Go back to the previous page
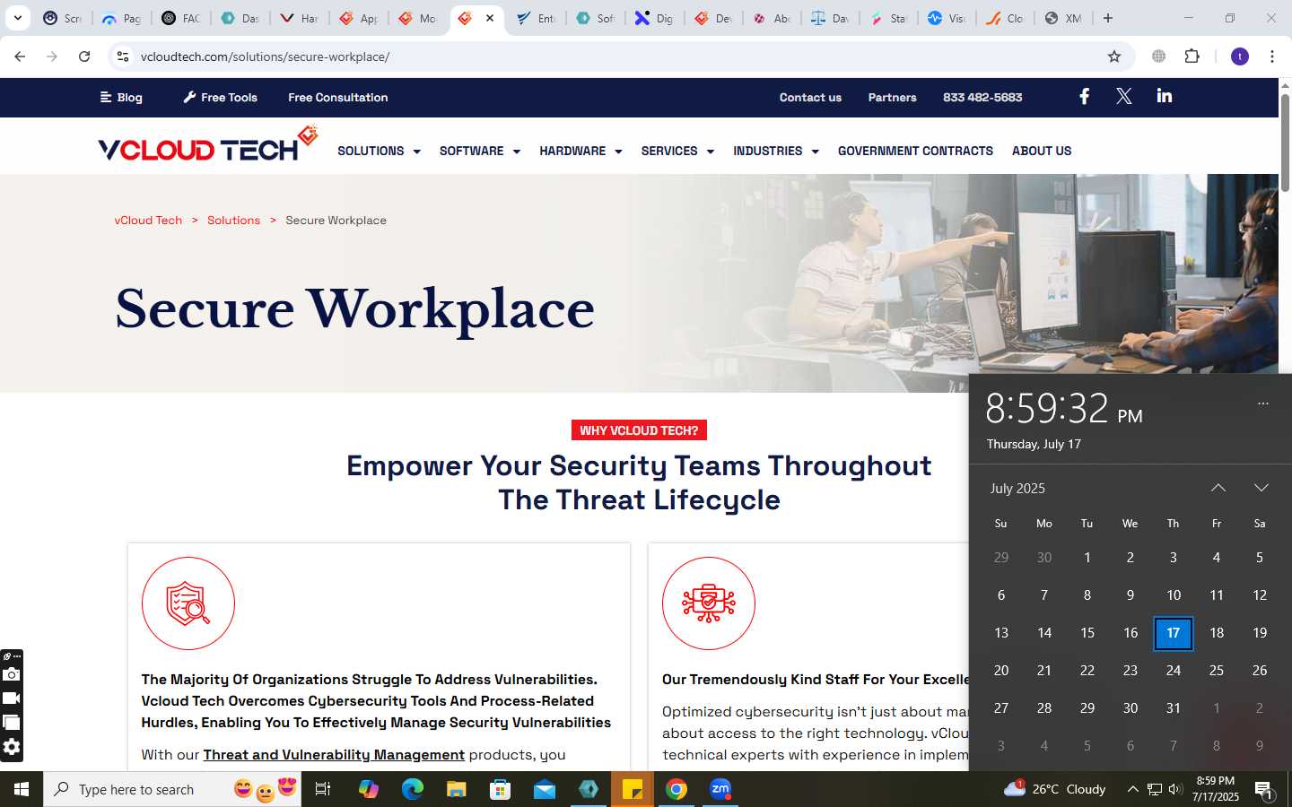 [x=20, y=56]
